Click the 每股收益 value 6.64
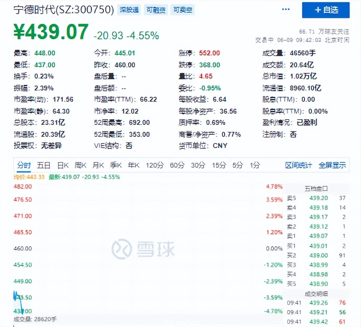Image resolution: width=361 pixels, height=327 pixels. click(219, 100)
